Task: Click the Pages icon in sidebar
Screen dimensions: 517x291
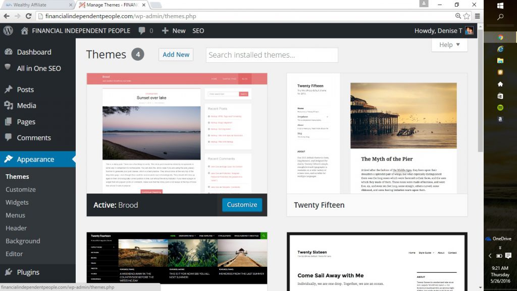Action: click(8, 121)
